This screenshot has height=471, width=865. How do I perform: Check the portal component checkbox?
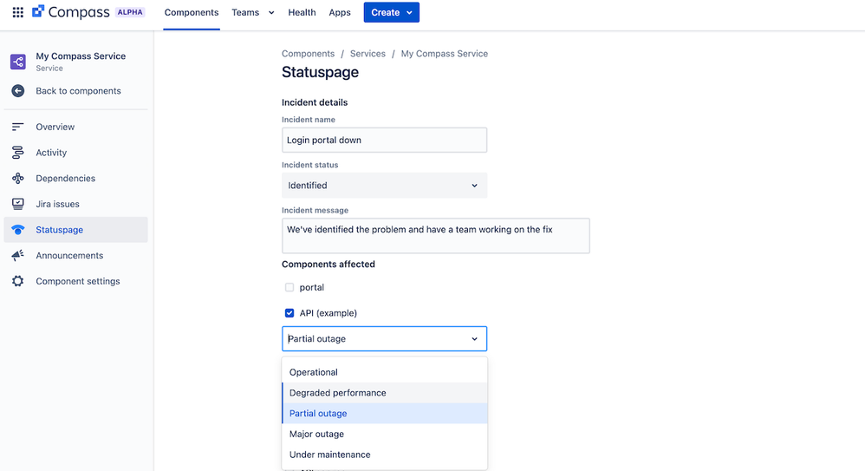(289, 287)
